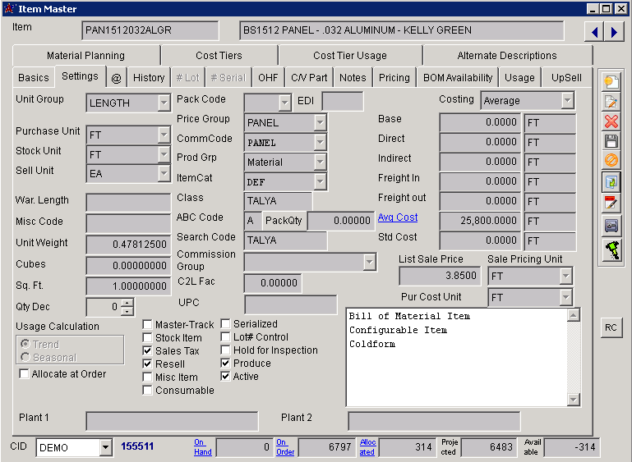This screenshot has height=462, width=632.
Task: Go to next item with right arrow
Action: click(613, 32)
